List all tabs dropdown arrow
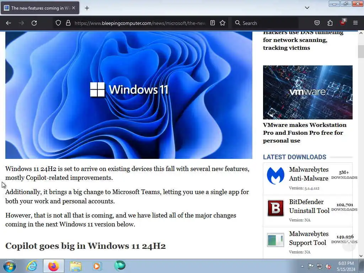364x273 pixels. (x=307, y=8)
